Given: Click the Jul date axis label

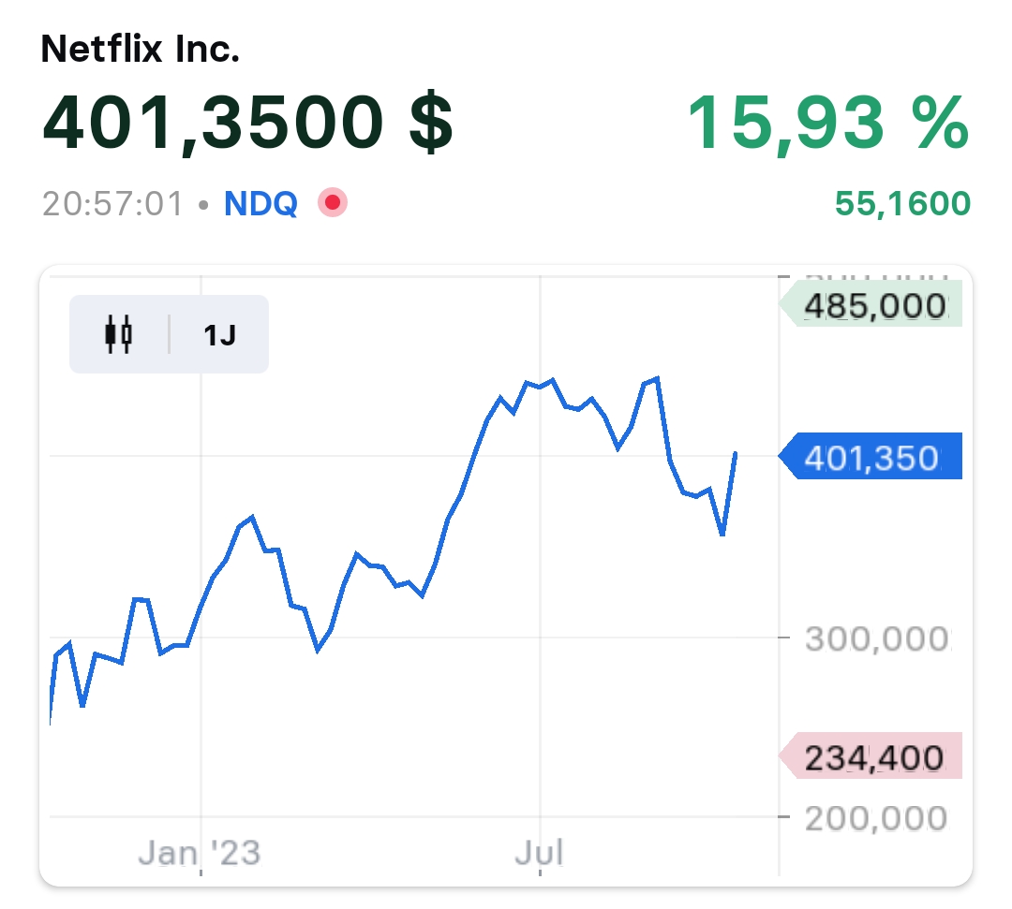Looking at the screenshot, I should tap(540, 853).
